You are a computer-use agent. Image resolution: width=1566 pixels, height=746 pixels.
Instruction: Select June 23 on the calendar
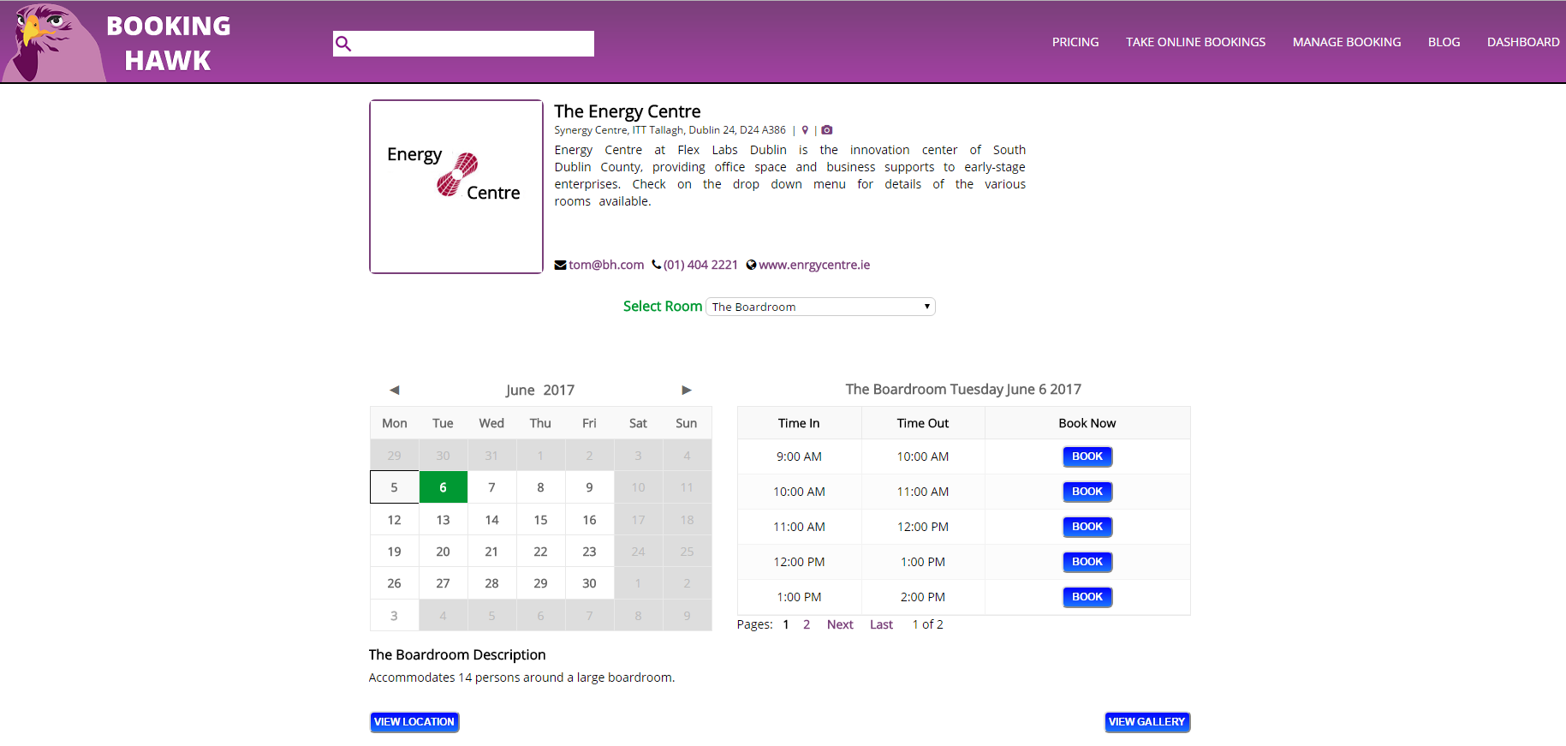pyautogui.click(x=590, y=552)
